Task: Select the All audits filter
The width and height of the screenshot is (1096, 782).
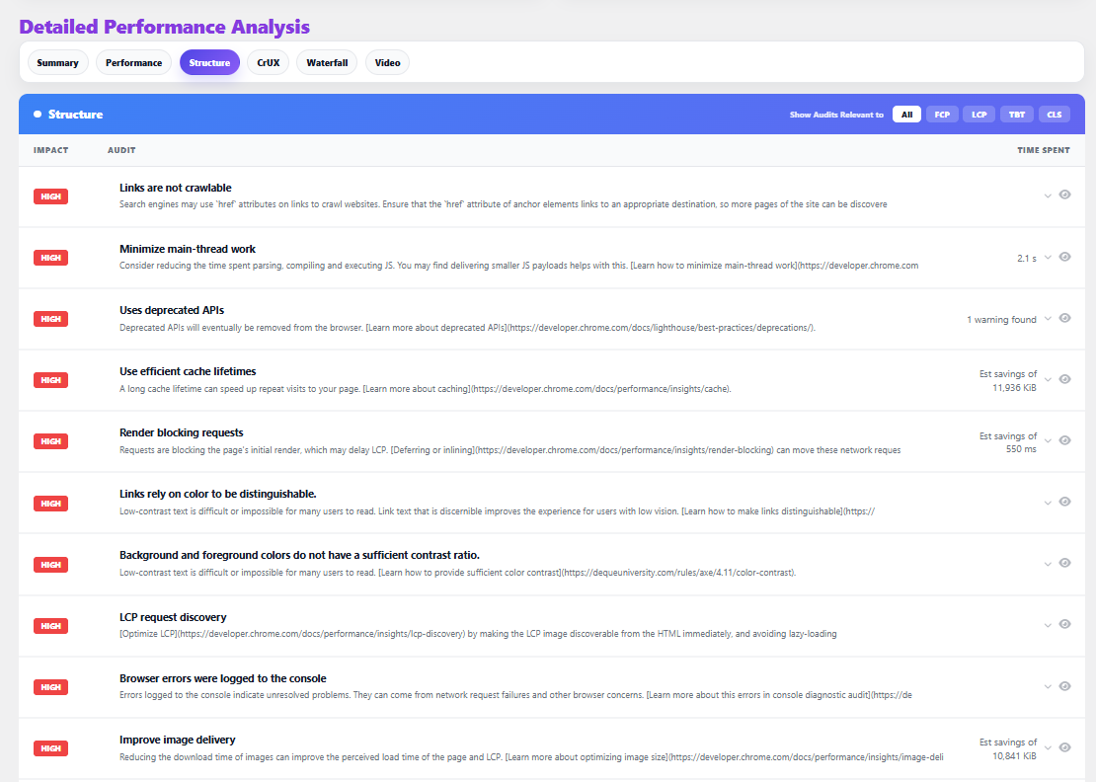Action: (x=905, y=115)
